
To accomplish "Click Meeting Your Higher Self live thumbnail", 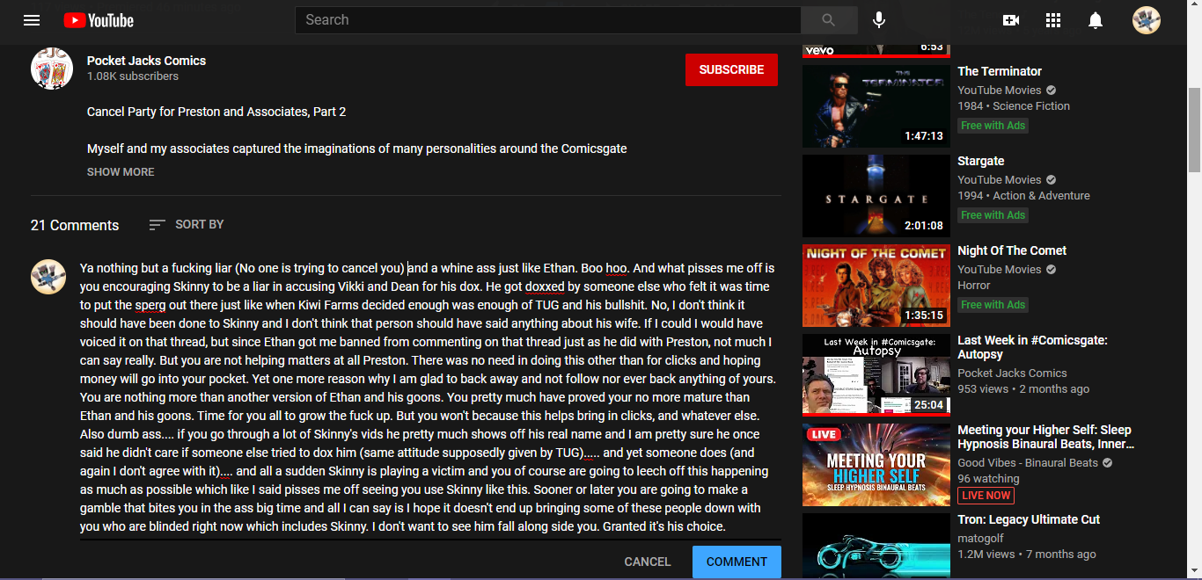I will click(x=876, y=465).
